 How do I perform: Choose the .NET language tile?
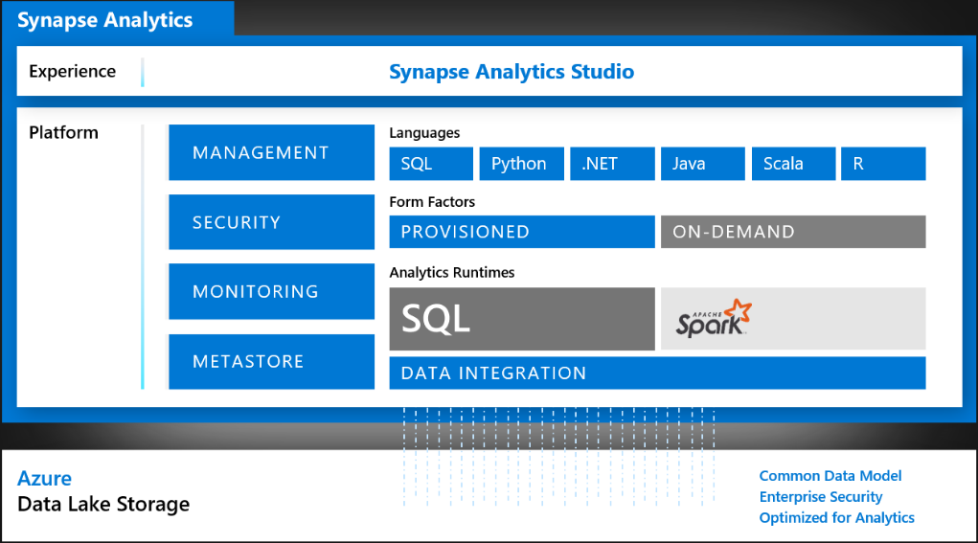click(612, 164)
